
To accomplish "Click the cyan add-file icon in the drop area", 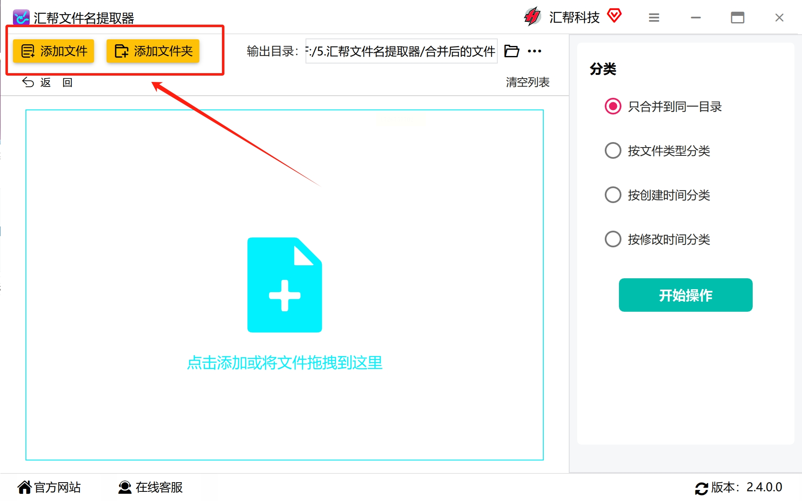I will [285, 285].
